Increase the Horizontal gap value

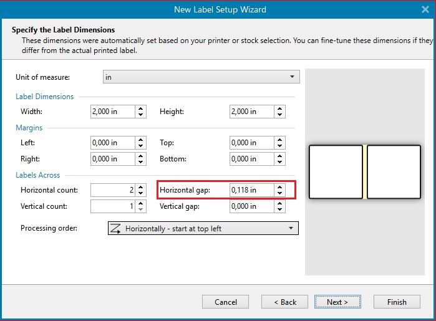[280, 186]
